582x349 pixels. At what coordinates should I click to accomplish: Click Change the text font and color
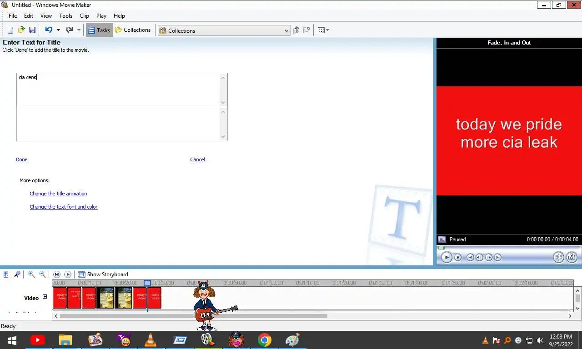point(64,207)
